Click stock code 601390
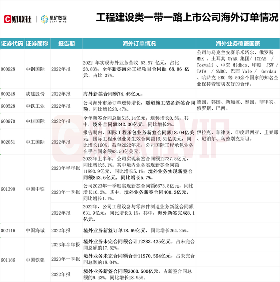Screen dimensions: 280x282 point(8,189)
